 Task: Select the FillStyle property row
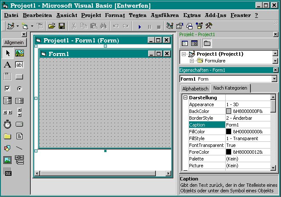pyautogui.click(x=229, y=138)
